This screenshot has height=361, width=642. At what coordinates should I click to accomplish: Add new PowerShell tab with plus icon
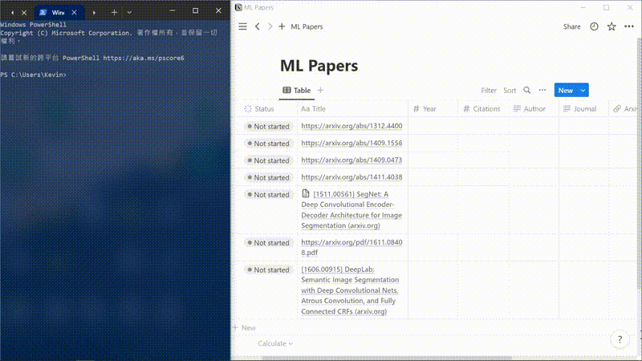[x=114, y=13]
